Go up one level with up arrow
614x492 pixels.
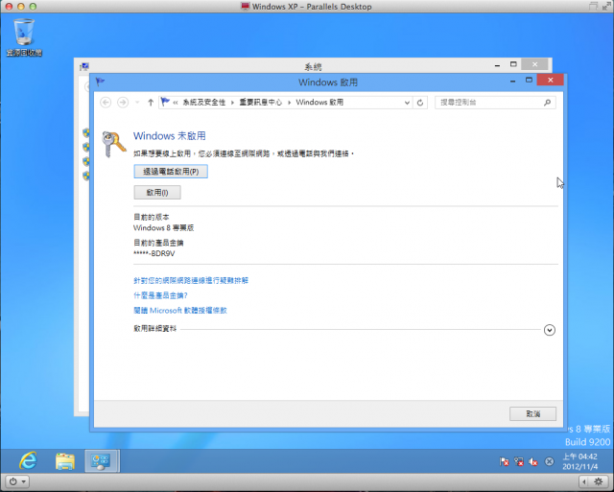click(151, 103)
